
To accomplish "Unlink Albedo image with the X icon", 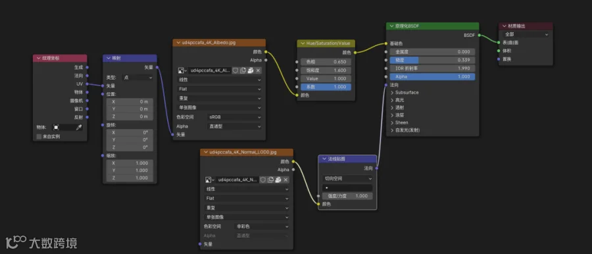I will (259, 70).
